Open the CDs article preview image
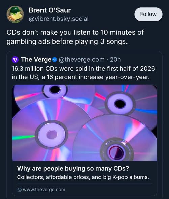Image resolution: width=169 pixels, height=199 pixels. click(x=85, y=123)
